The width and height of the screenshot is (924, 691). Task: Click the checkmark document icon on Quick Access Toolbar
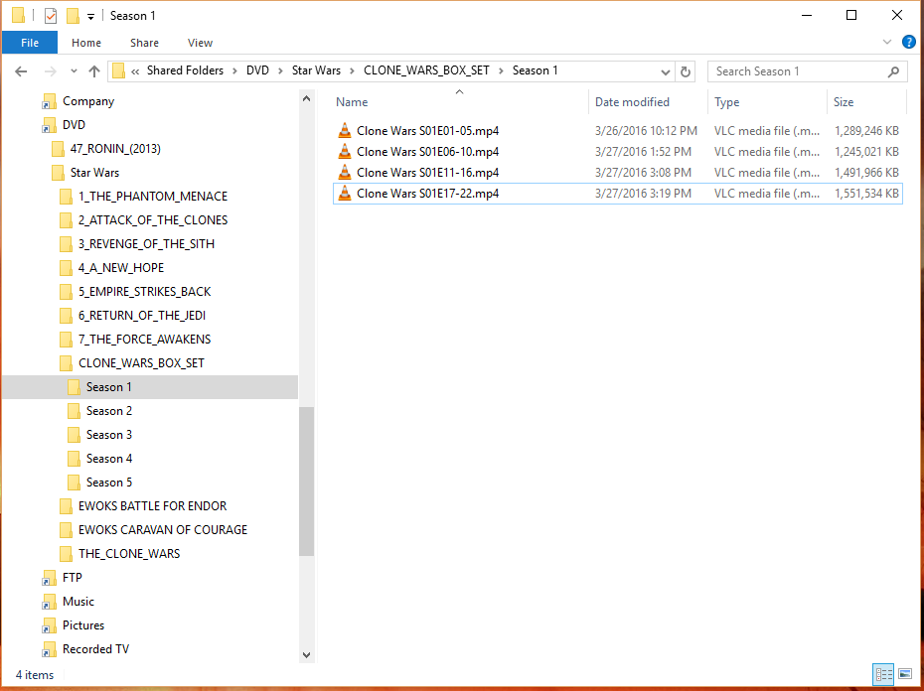(x=50, y=15)
